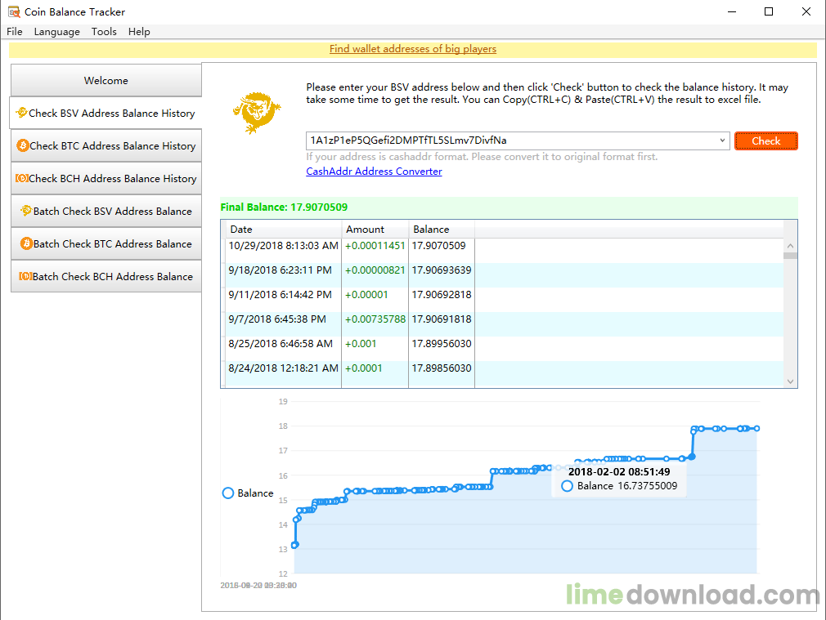Click the BSV dragon logo icon

(x=257, y=113)
